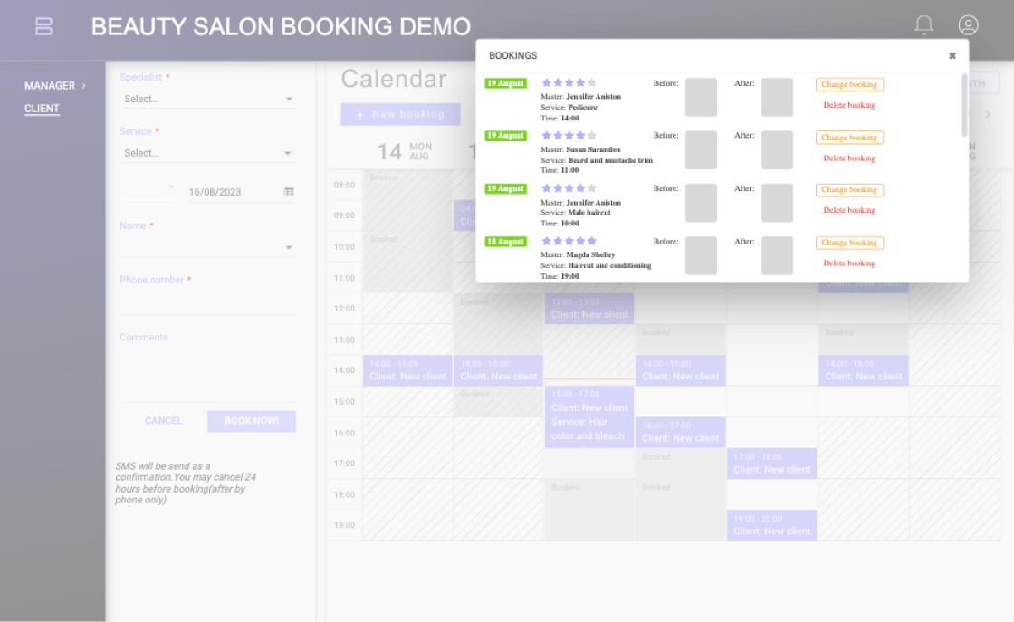
Task: Click Change booking for Pedicure appointment
Action: click(x=849, y=85)
